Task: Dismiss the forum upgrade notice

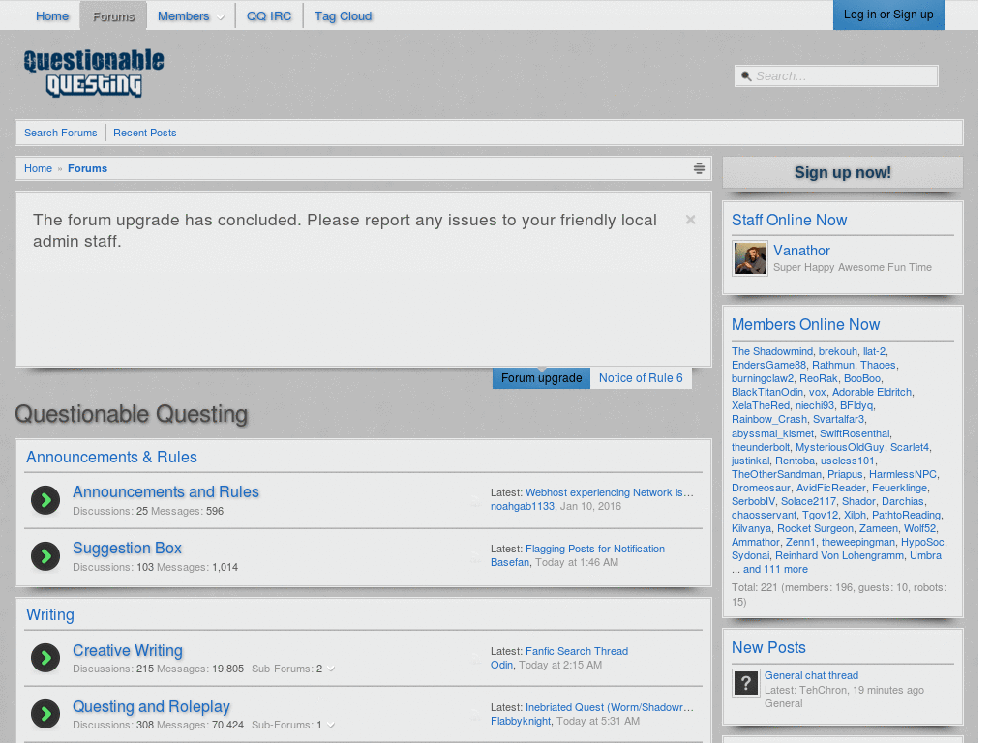Action: coord(690,220)
